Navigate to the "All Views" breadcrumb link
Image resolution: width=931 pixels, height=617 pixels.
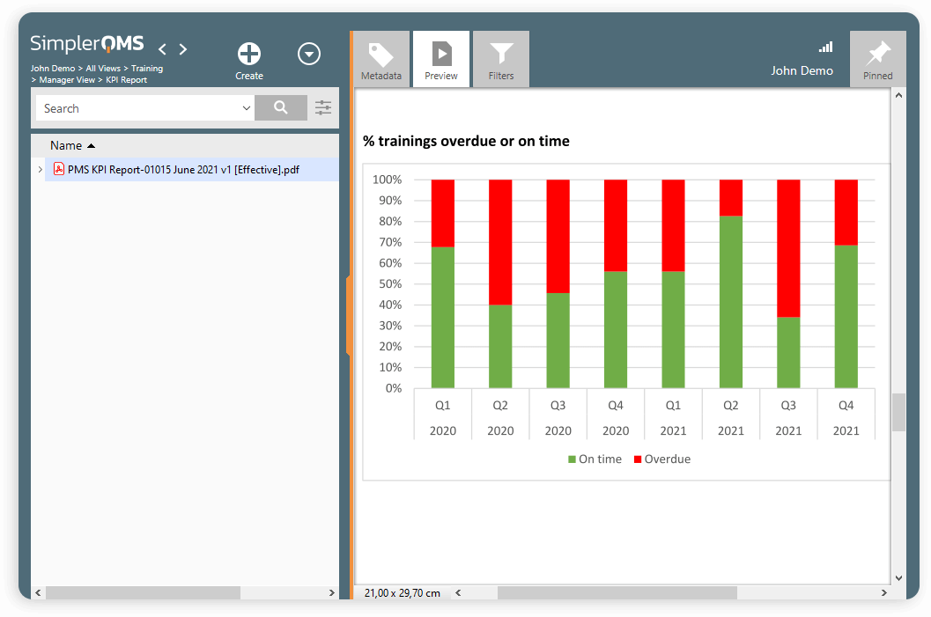pyautogui.click(x=103, y=68)
